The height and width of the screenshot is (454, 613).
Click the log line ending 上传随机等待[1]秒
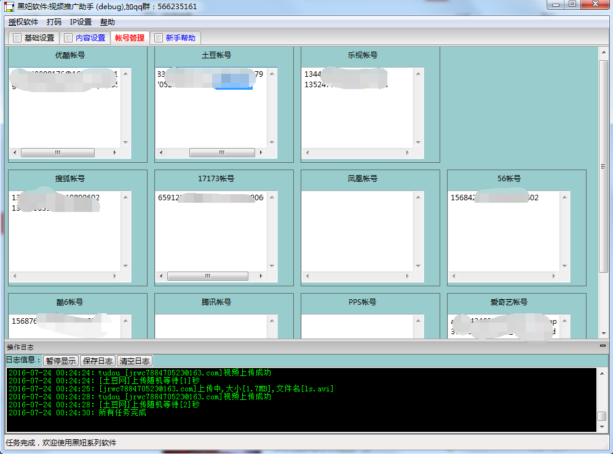pos(104,380)
